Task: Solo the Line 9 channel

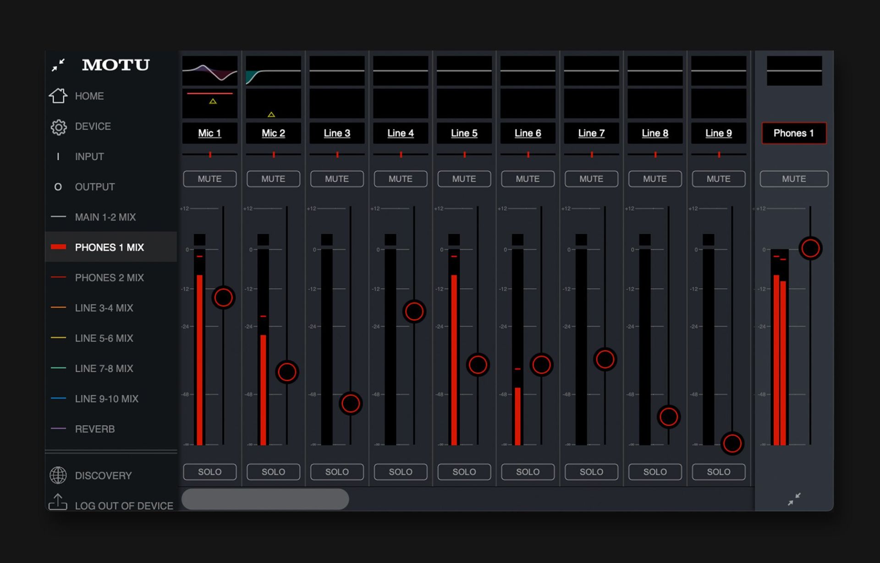Action: click(719, 472)
